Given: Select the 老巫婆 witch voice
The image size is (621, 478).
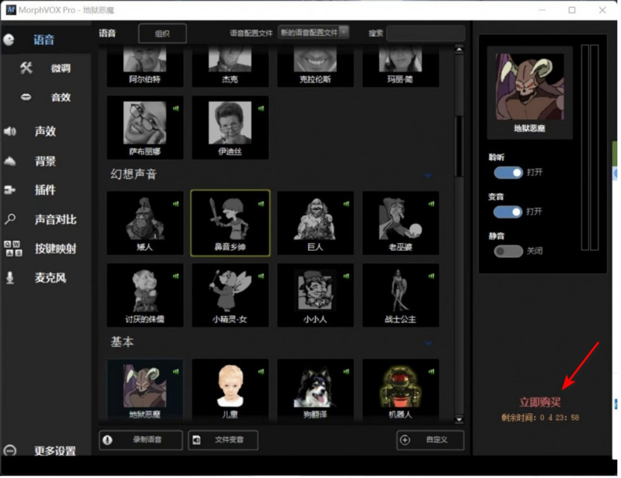Looking at the screenshot, I should [x=400, y=223].
